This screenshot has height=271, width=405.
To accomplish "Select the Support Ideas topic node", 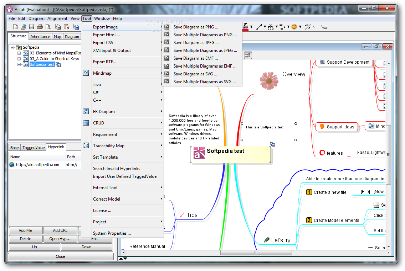I will coord(337,127).
